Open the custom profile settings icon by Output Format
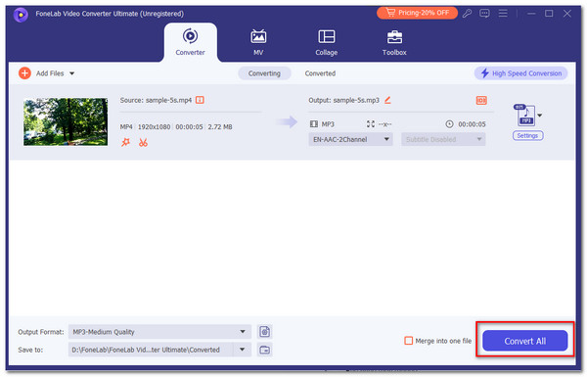This screenshot has width=587, height=377. point(265,332)
